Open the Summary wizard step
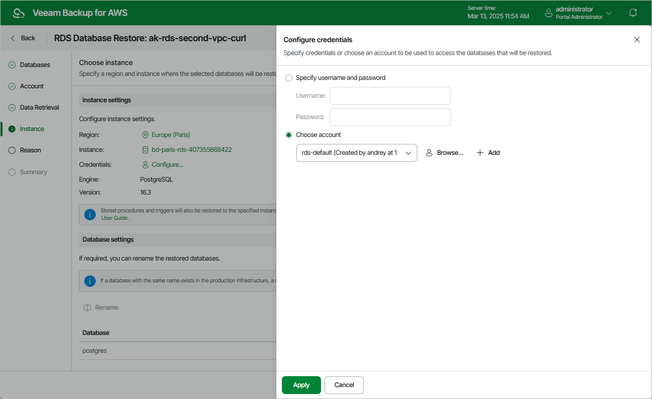 pyautogui.click(x=33, y=172)
